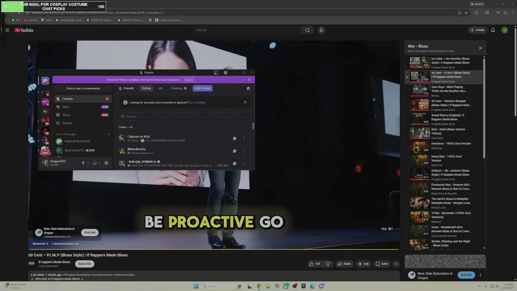
Task: Bookmark this page with star icon
Action: coord(466,13)
